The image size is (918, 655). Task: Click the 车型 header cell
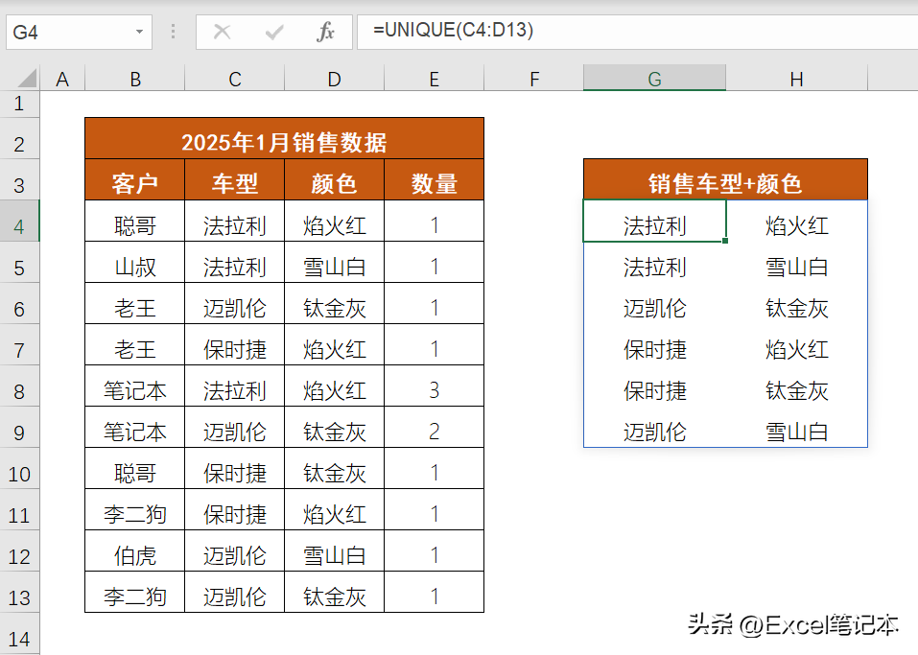[x=235, y=179]
